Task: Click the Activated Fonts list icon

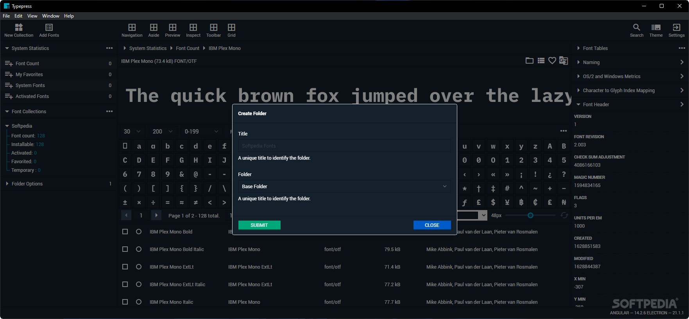Action: 9,96
